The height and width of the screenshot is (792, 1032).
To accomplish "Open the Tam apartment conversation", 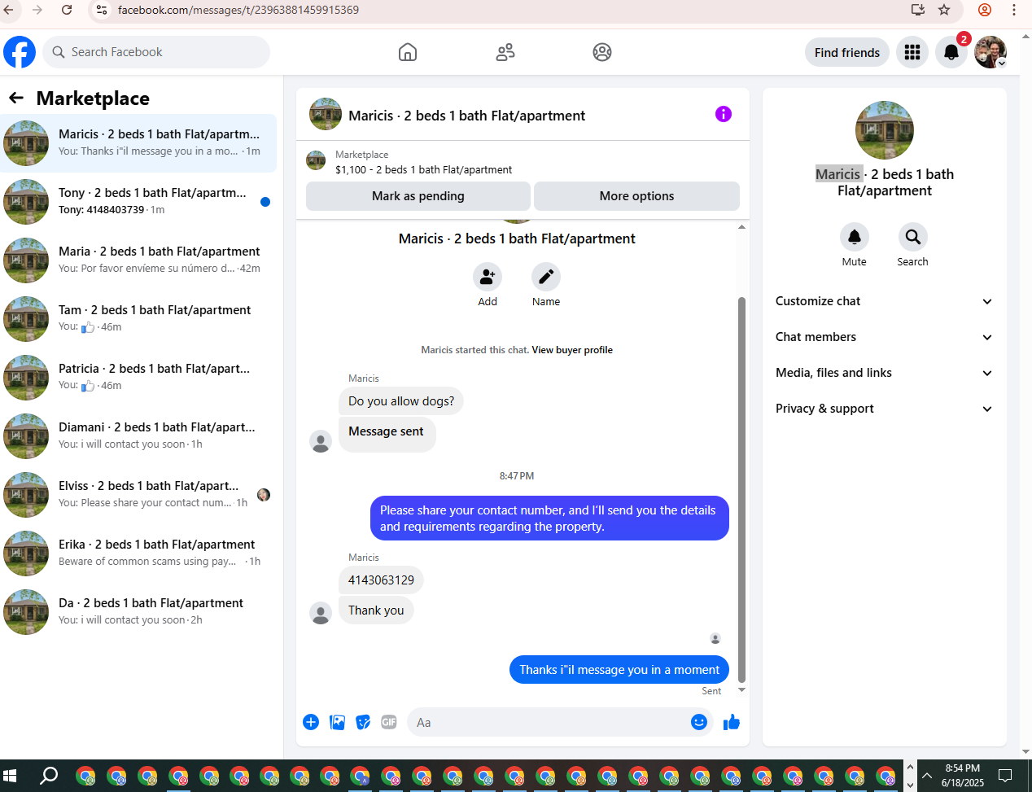I will [x=138, y=318].
